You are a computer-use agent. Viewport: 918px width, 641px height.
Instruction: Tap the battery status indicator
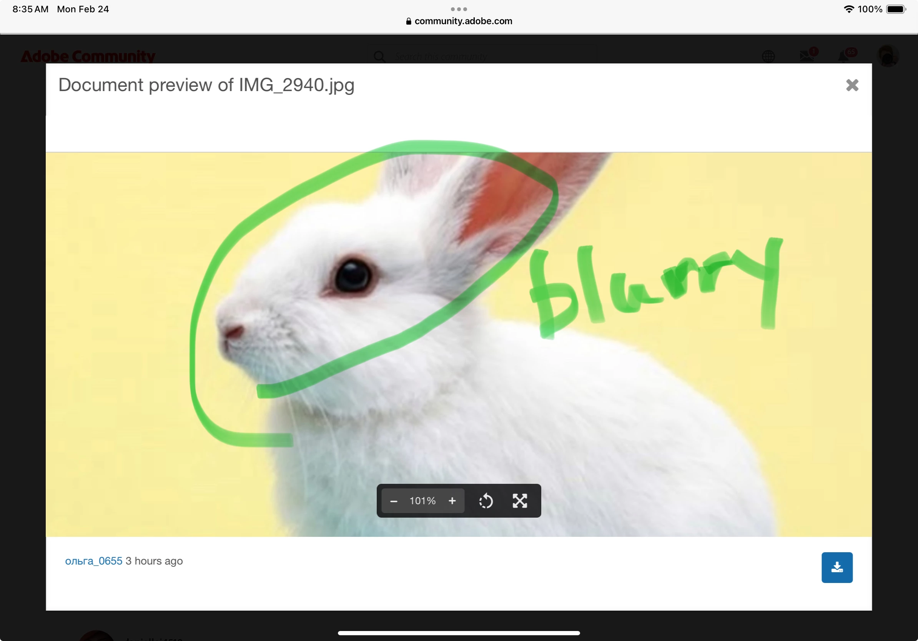(x=895, y=9)
